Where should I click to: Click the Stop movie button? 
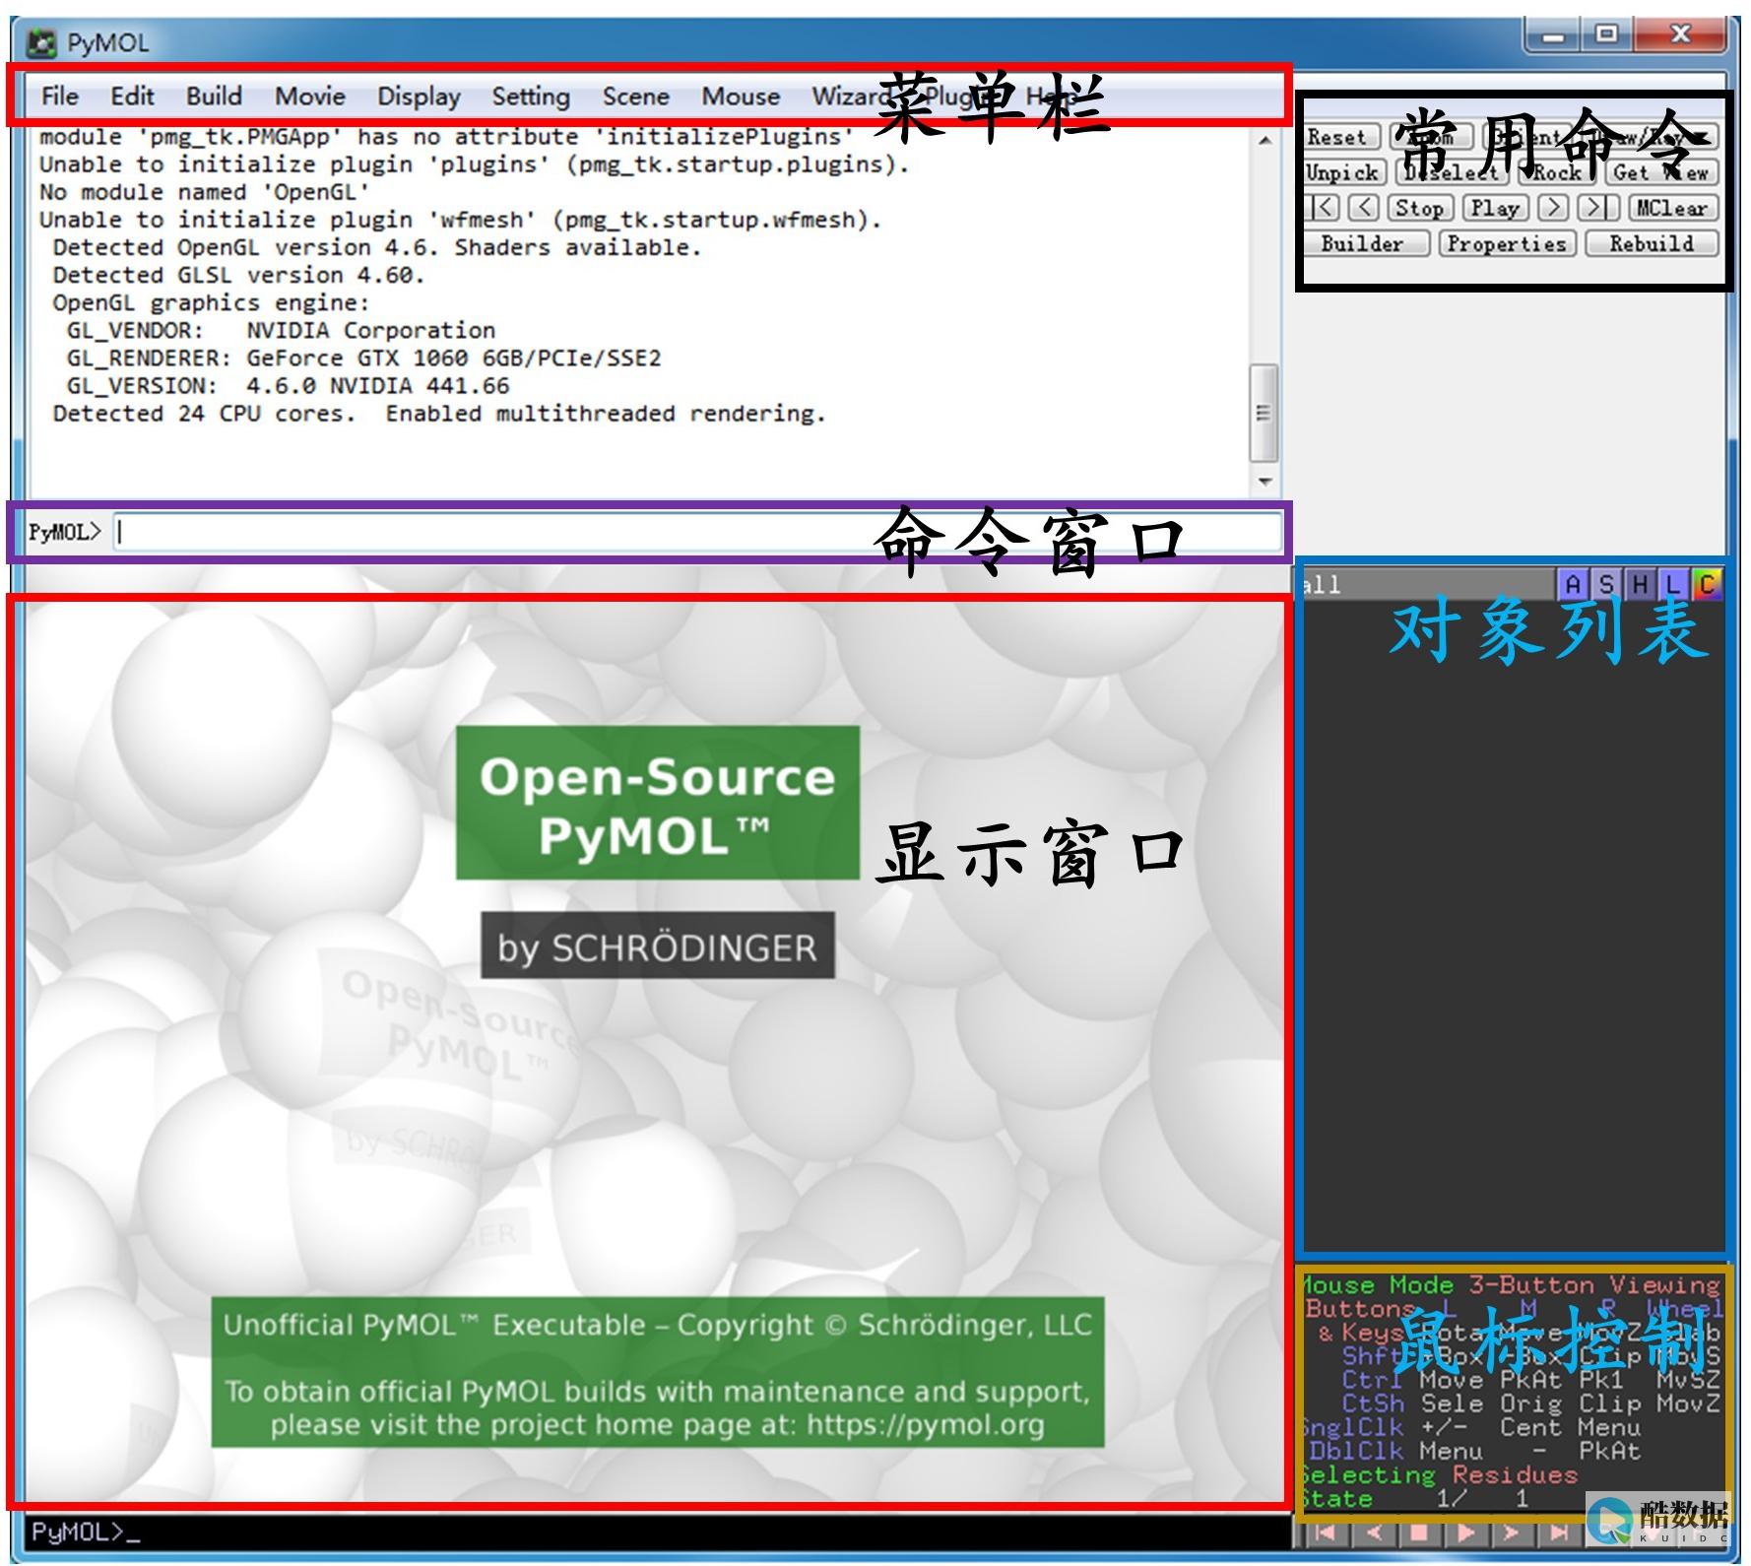[1419, 208]
